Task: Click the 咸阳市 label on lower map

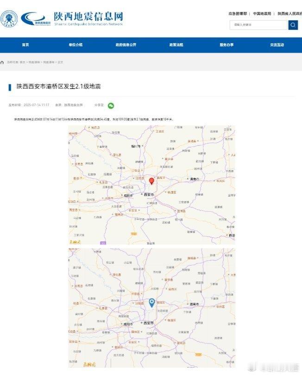Action: pyautogui.click(x=128, y=324)
